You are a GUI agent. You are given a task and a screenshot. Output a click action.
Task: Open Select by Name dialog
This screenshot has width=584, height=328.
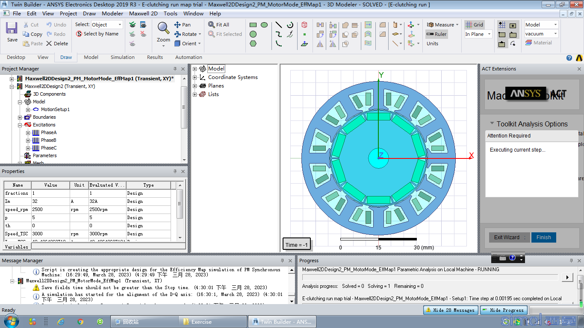97,34
